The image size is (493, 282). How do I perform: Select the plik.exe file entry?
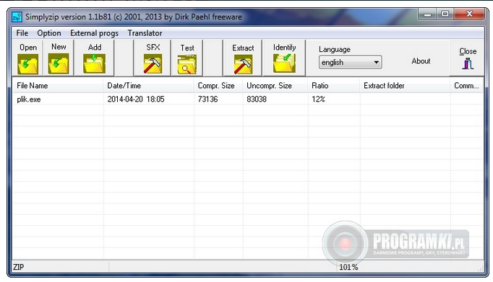click(29, 99)
